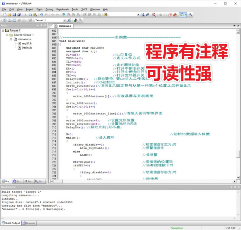Click the New file icon
The width and height of the screenshot is (241, 230).
click(x=5, y=15)
